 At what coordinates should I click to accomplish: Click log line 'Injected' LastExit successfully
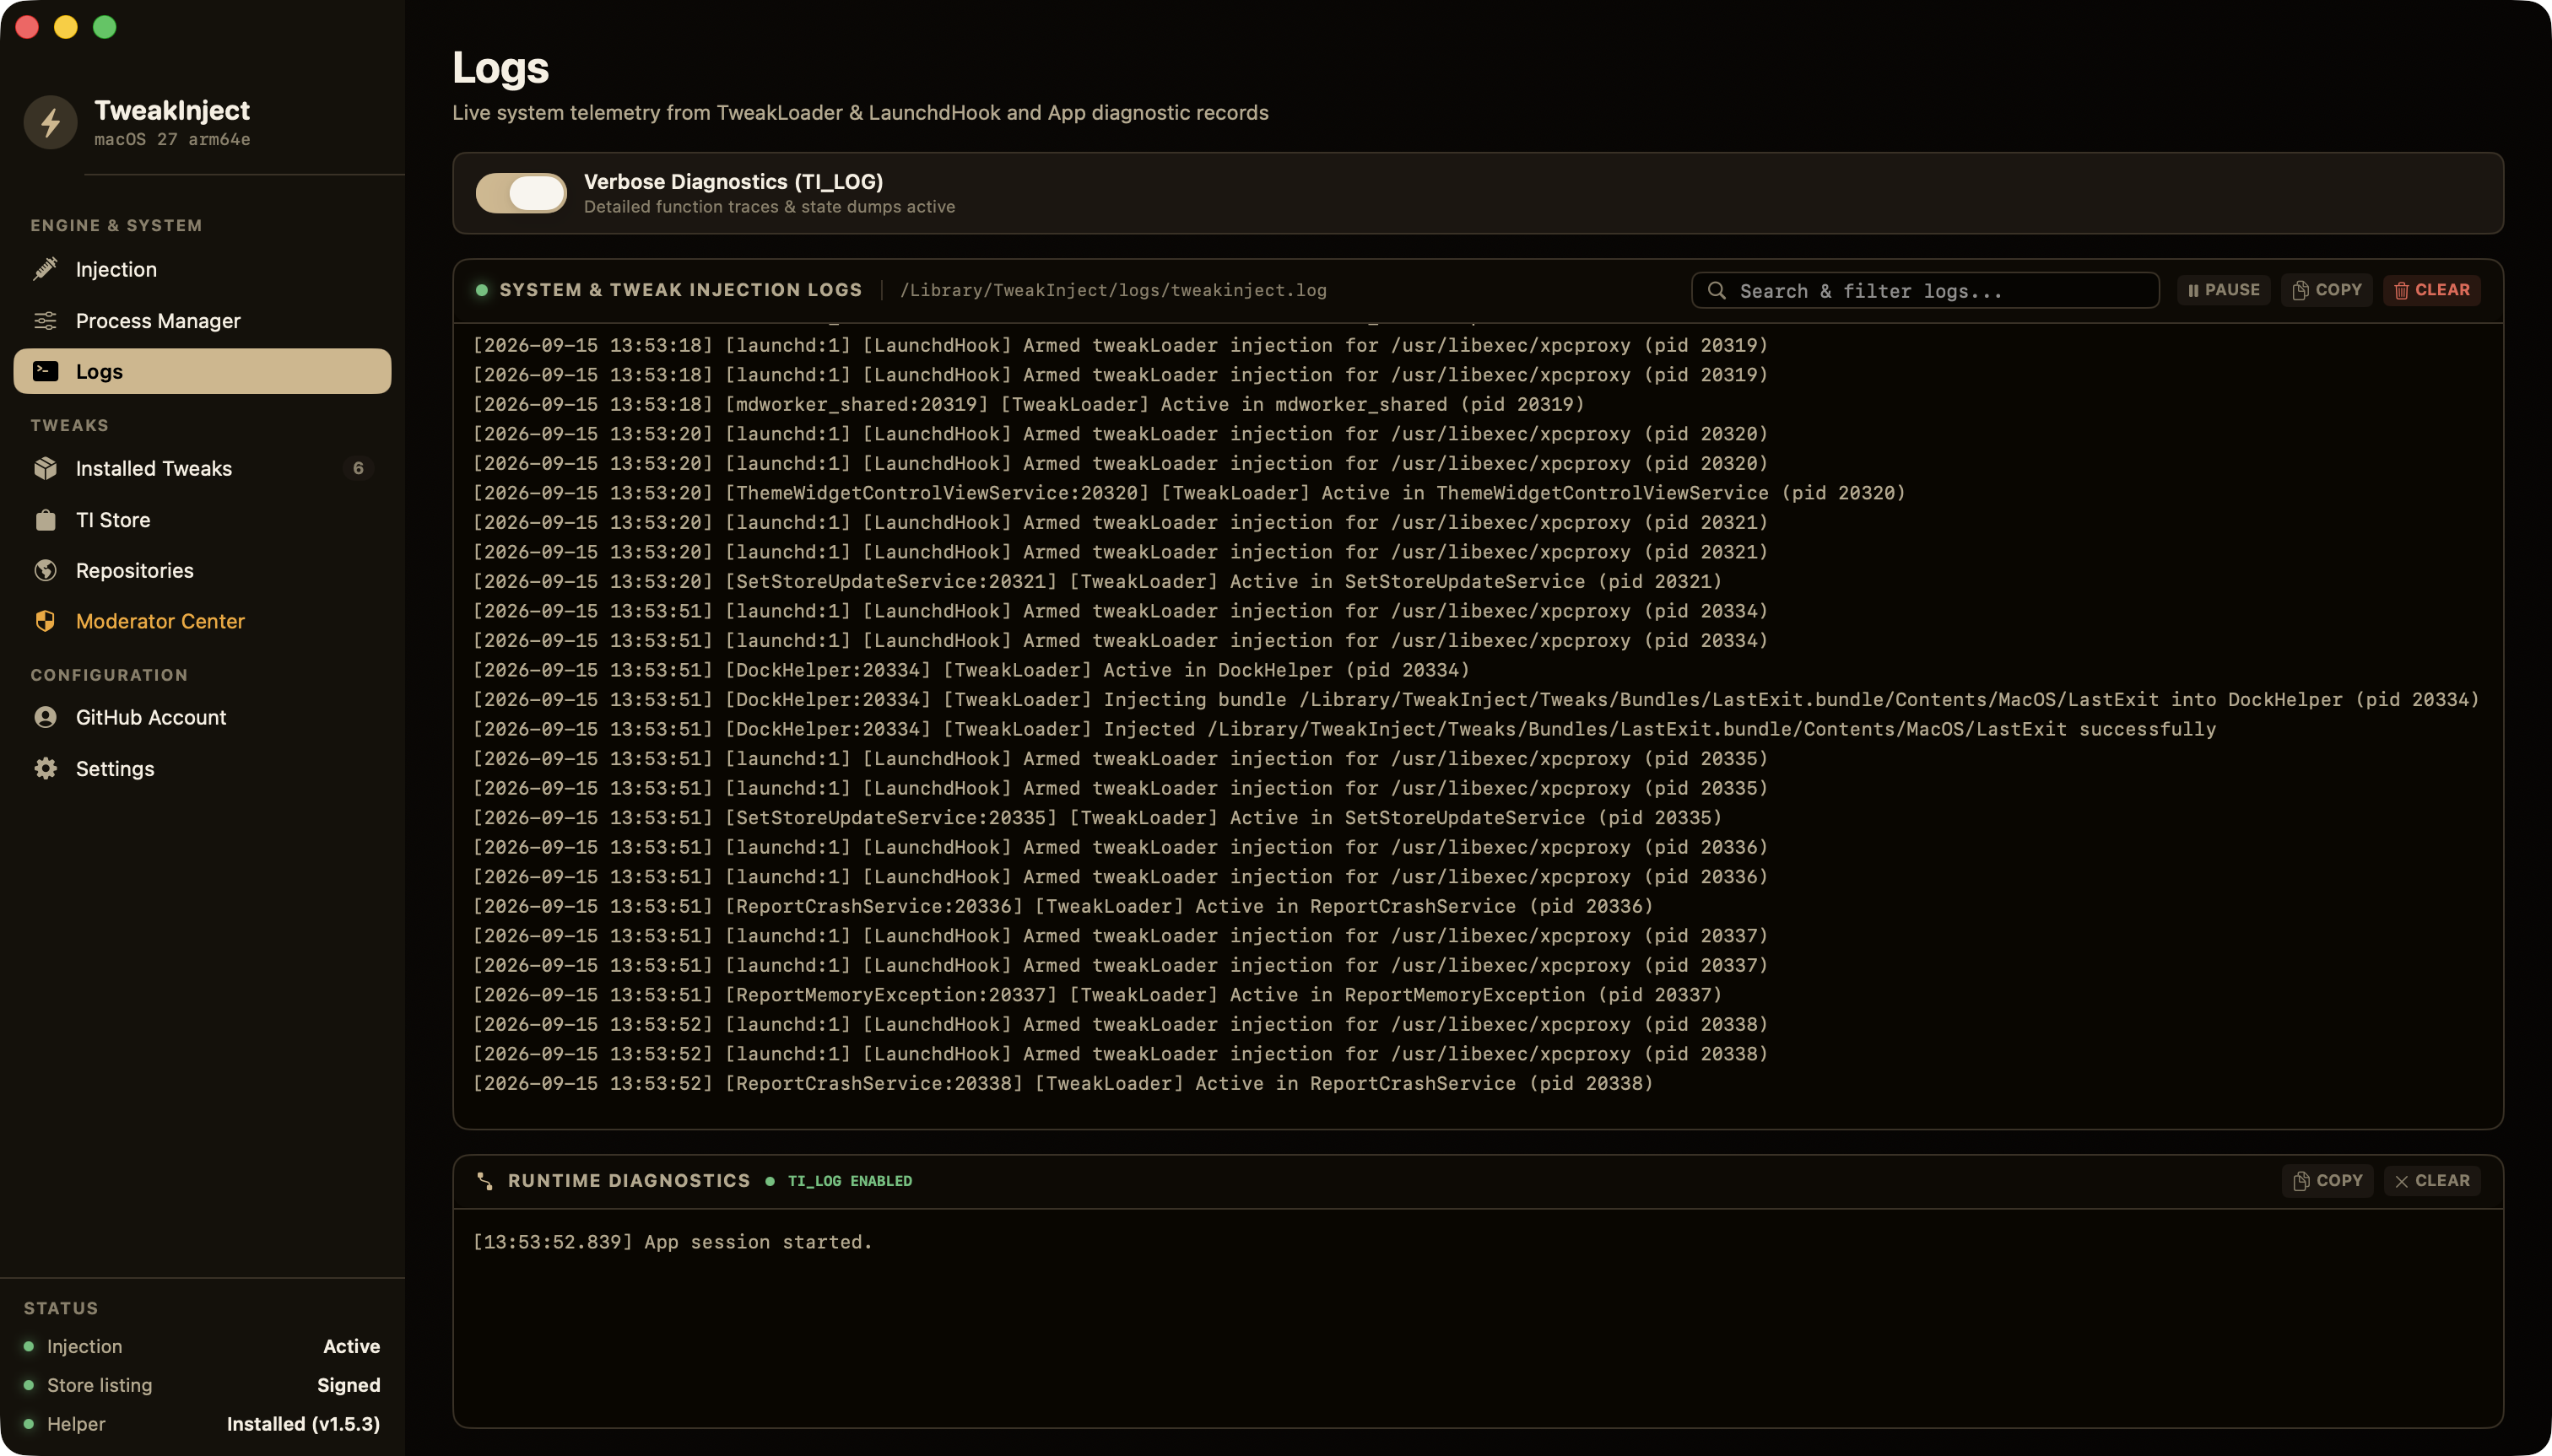(1344, 729)
